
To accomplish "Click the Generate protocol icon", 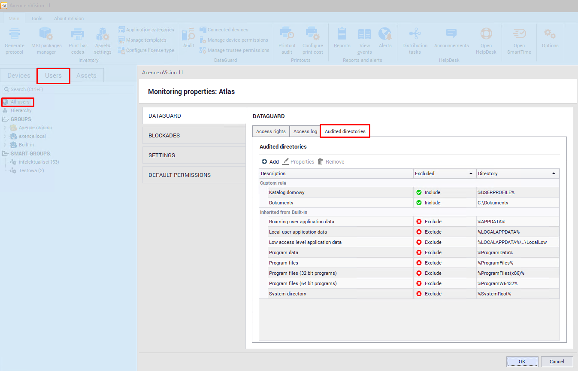I will click(15, 34).
